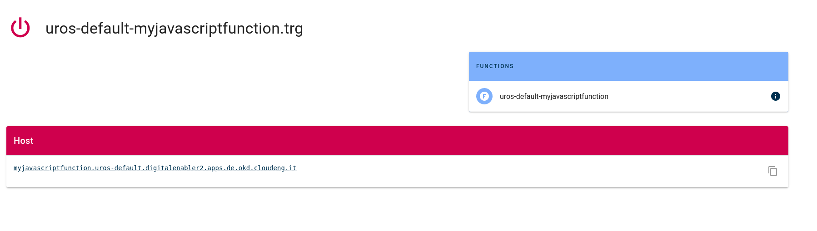Viewport: 817px width, 231px height.
Task: Open the myjavascriptfunction host URL link
Action: click(x=154, y=168)
